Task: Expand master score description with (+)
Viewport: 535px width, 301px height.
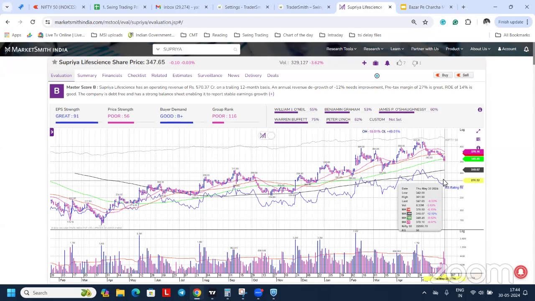Action: click(x=271, y=94)
